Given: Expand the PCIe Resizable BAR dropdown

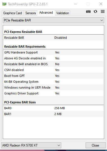Looking at the screenshot, I should [53, 20].
